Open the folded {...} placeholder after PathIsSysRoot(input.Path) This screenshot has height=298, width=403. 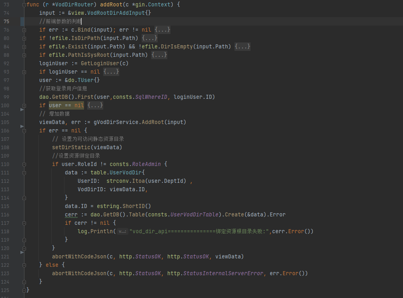pyautogui.click(x=159, y=55)
